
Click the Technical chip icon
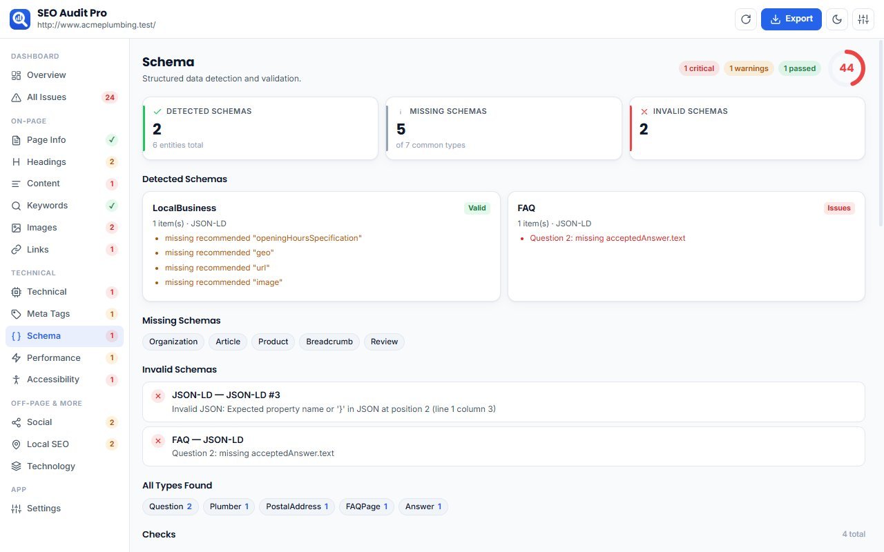17,292
